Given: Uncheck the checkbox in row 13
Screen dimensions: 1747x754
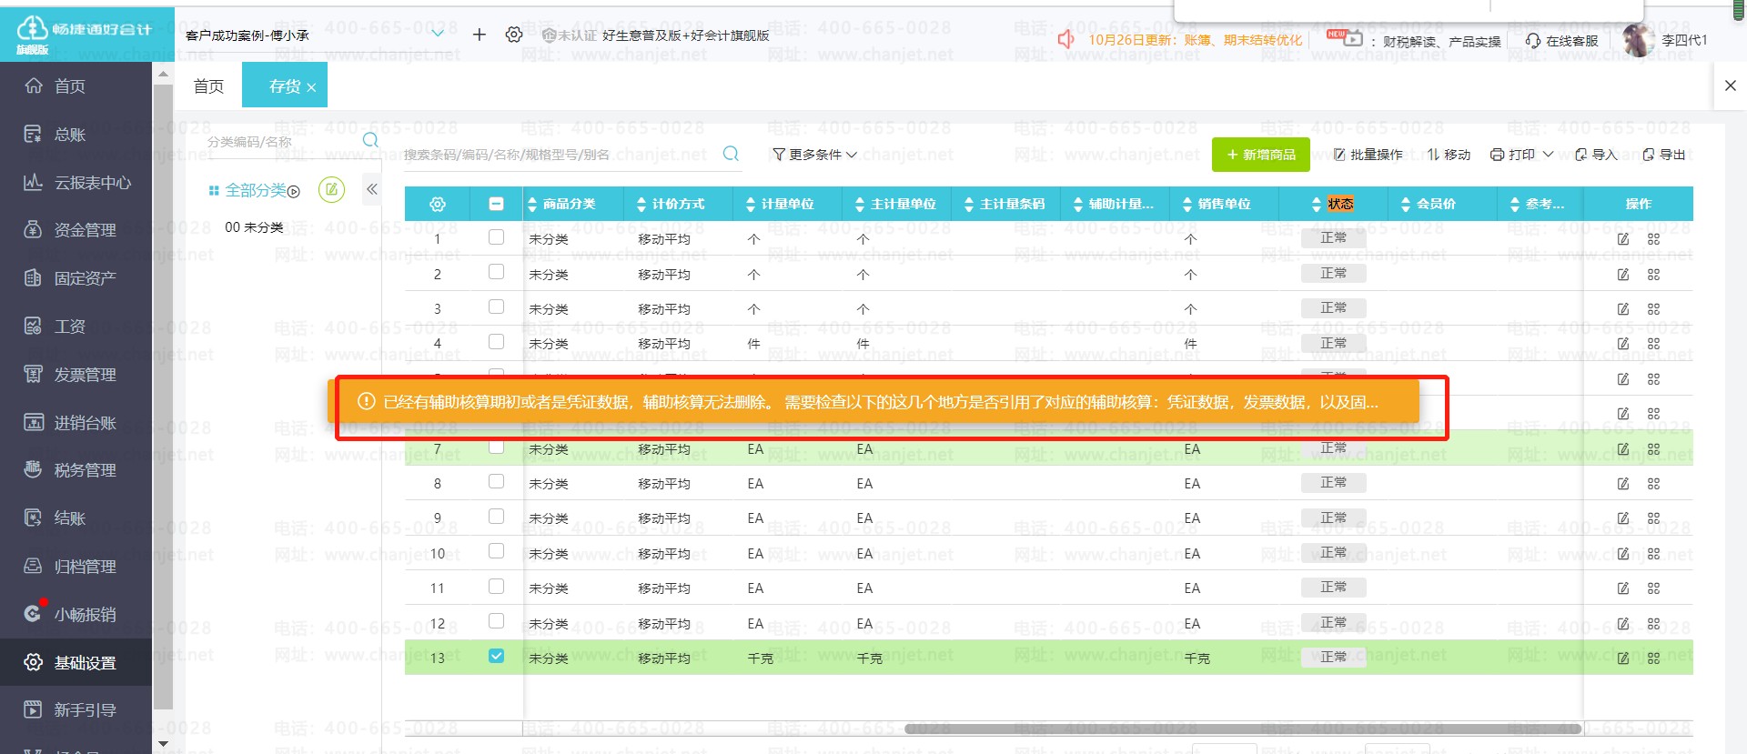Looking at the screenshot, I should click(496, 656).
